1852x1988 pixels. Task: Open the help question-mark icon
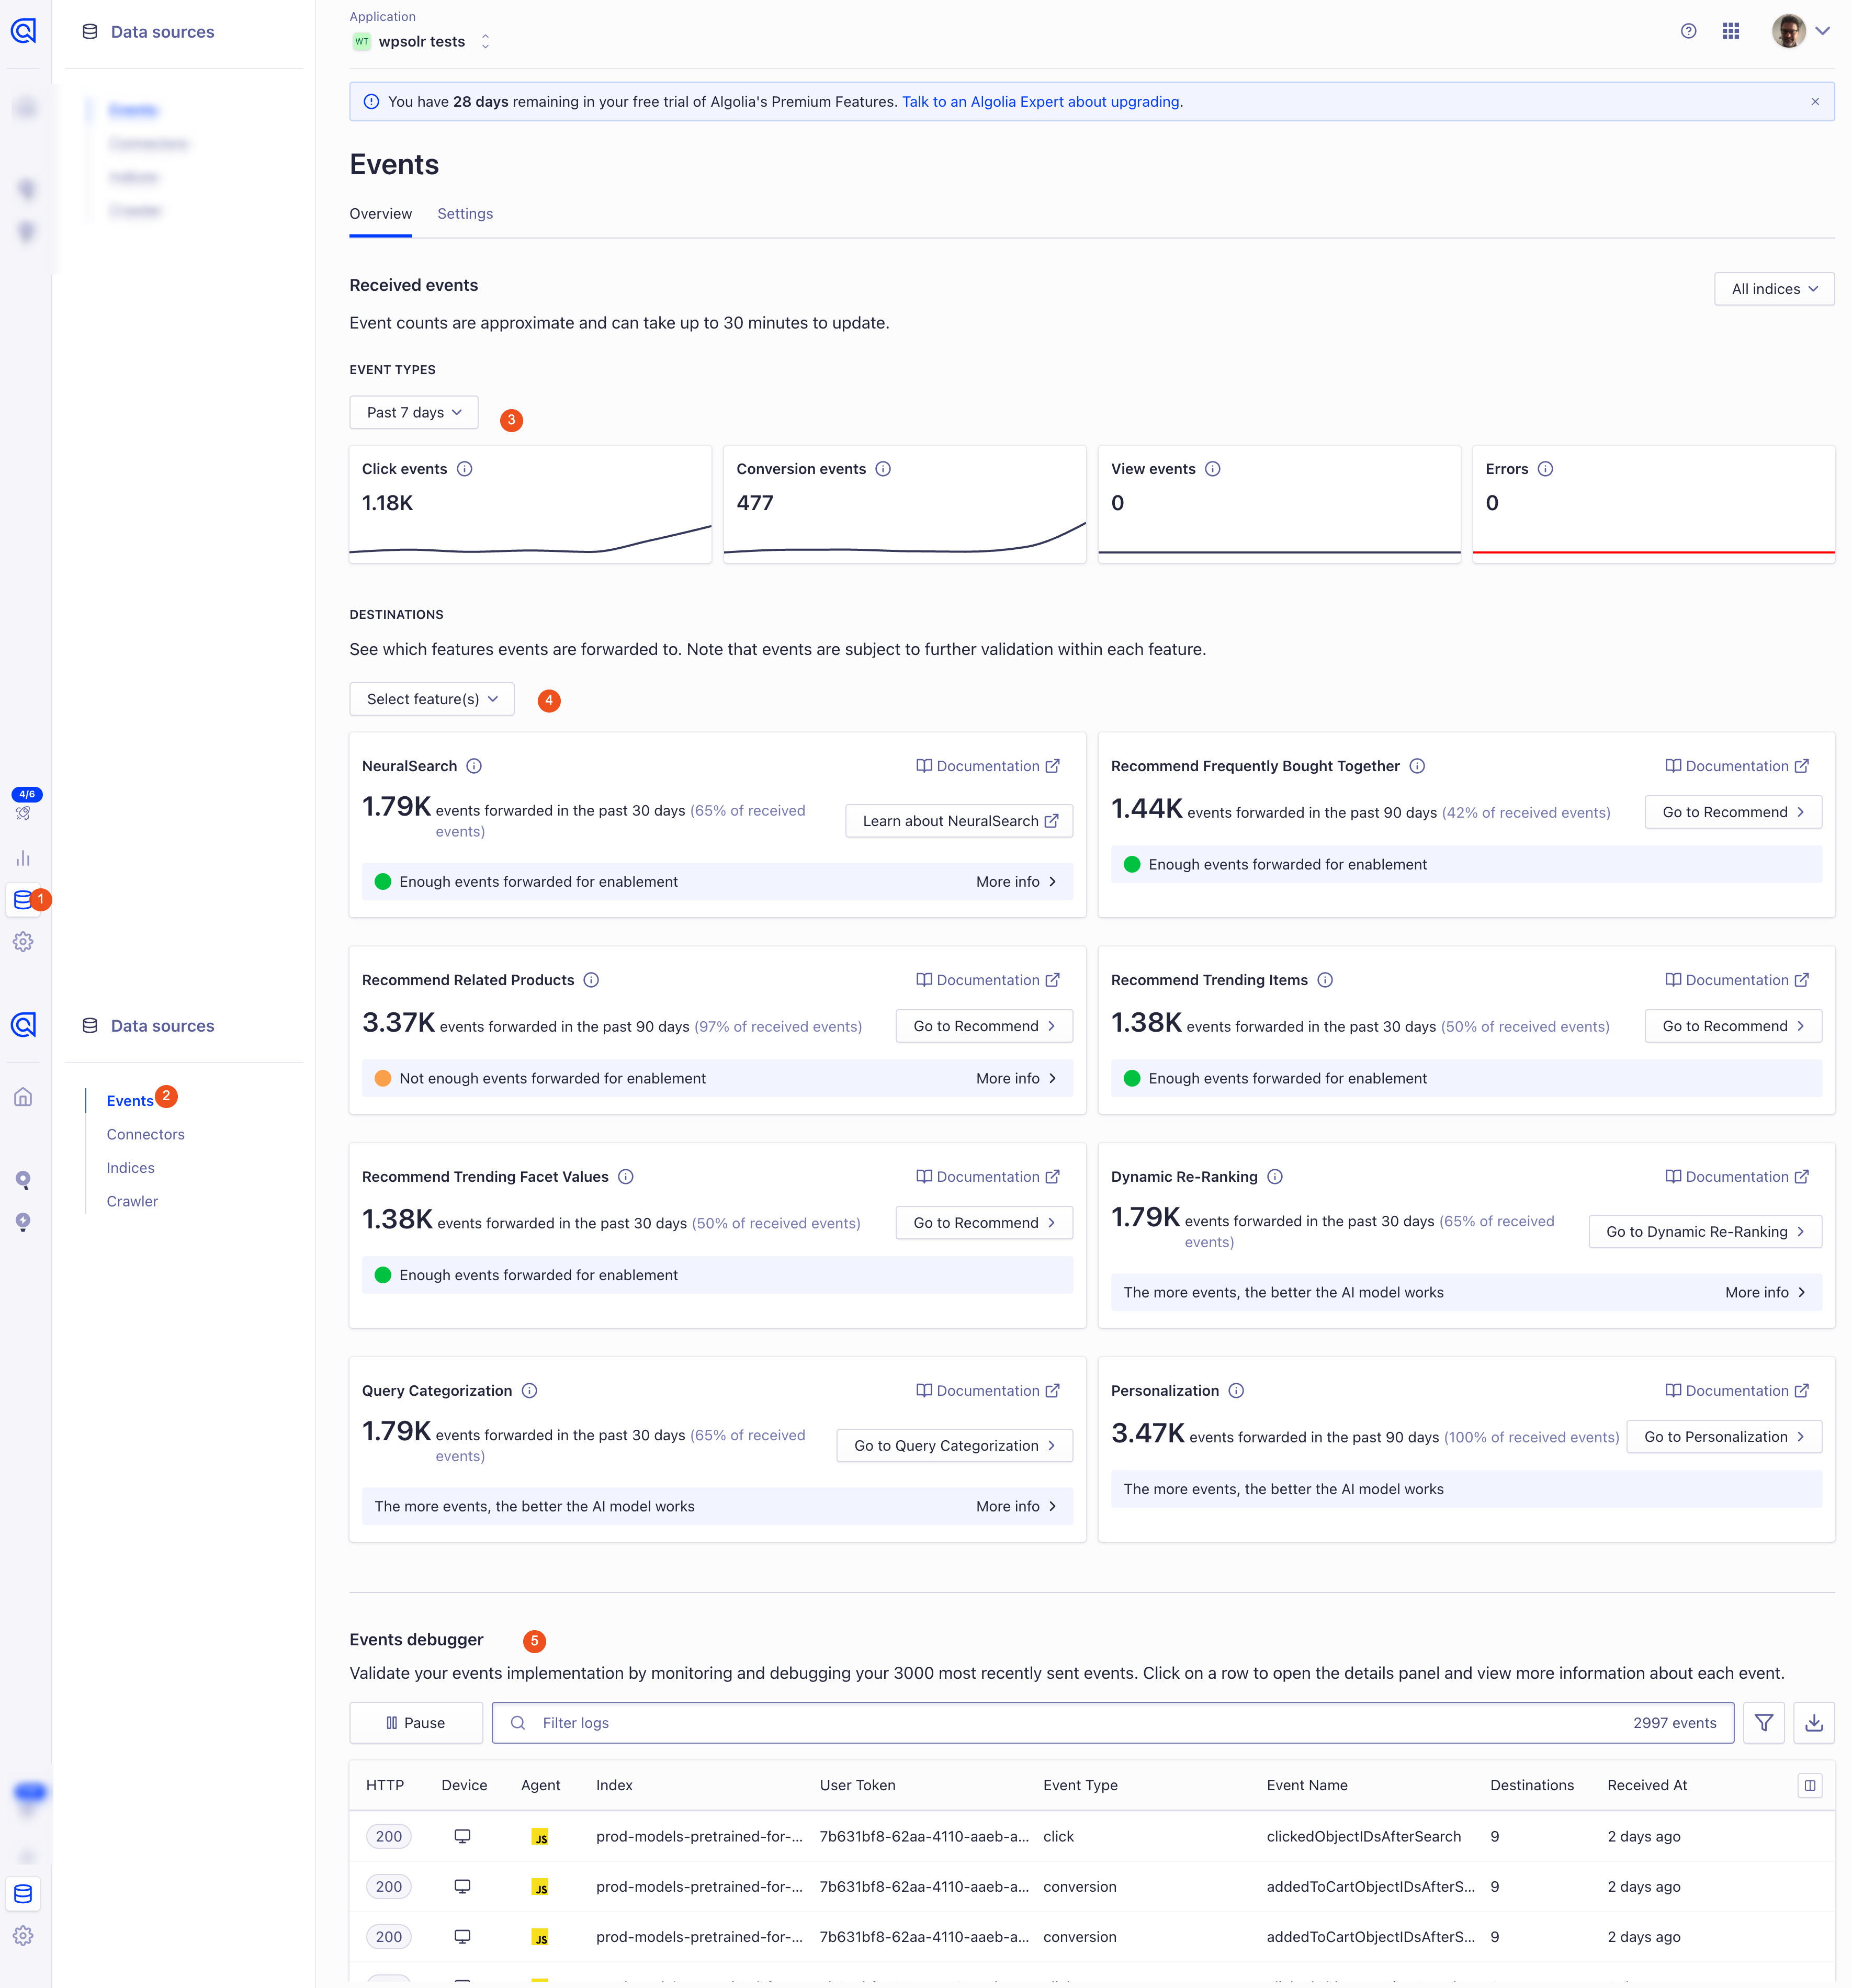tap(1688, 31)
